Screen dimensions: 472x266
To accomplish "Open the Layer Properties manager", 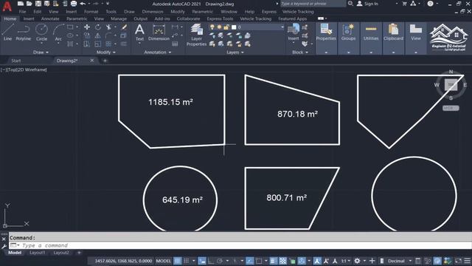I will tap(196, 35).
